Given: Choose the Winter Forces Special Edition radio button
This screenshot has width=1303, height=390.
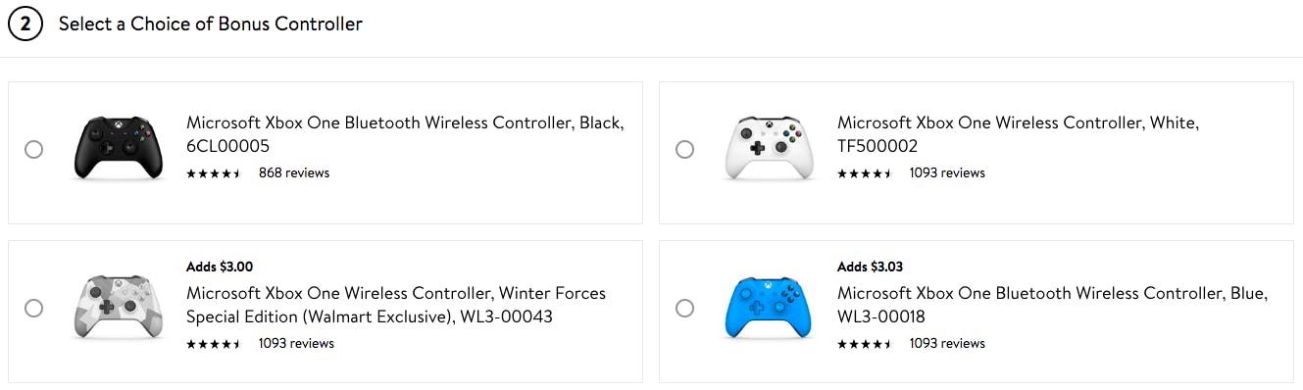Looking at the screenshot, I should 33,308.
